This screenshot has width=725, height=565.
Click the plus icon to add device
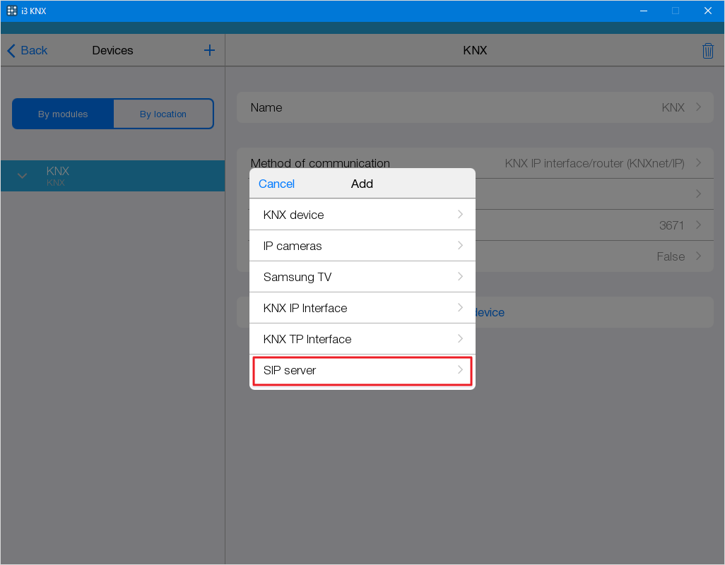click(x=209, y=50)
